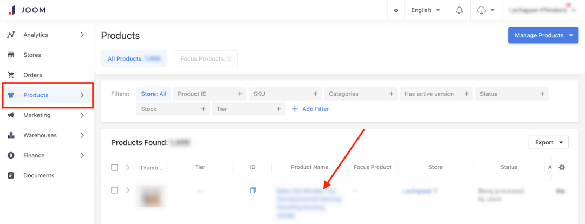Open Warehouses in the sidebar
Screen dimensions: 585x224
(40, 135)
